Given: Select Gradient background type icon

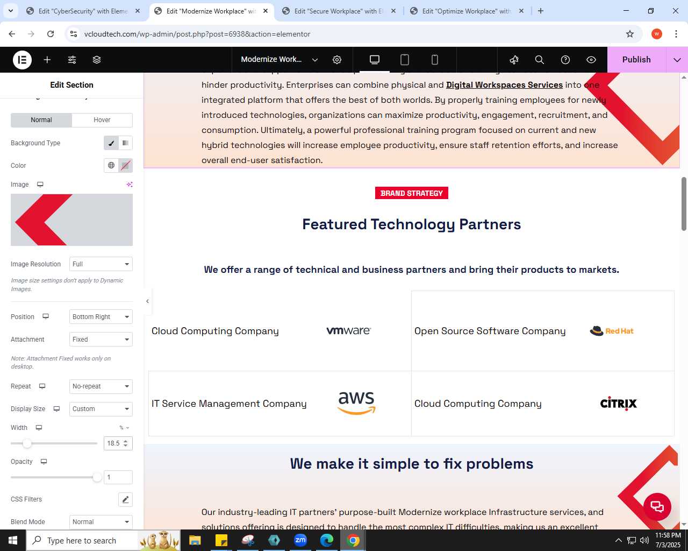Looking at the screenshot, I should tap(125, 143).
